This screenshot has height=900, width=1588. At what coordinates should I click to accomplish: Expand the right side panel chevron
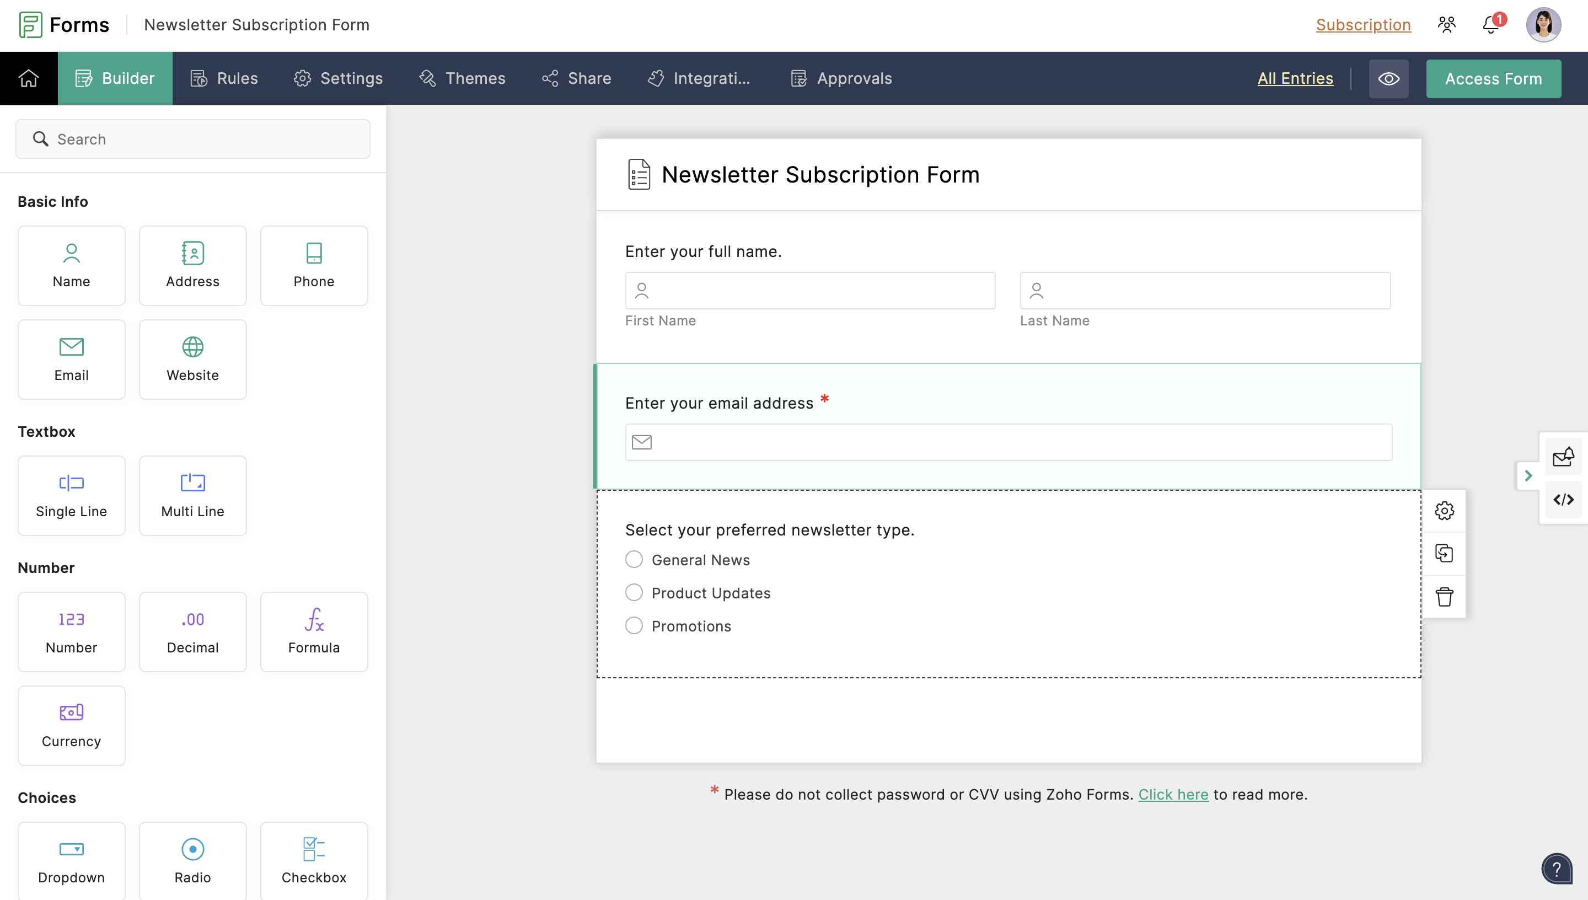[x=1528, y=475]
